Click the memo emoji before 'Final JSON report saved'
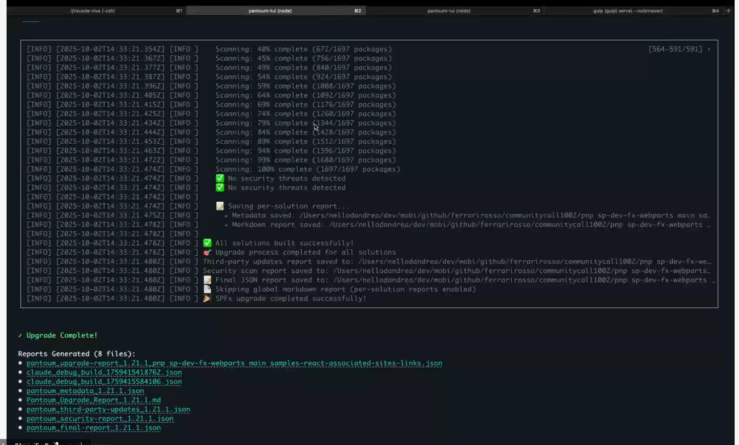Screen dimensions: 739x445 tap(207, 280)
